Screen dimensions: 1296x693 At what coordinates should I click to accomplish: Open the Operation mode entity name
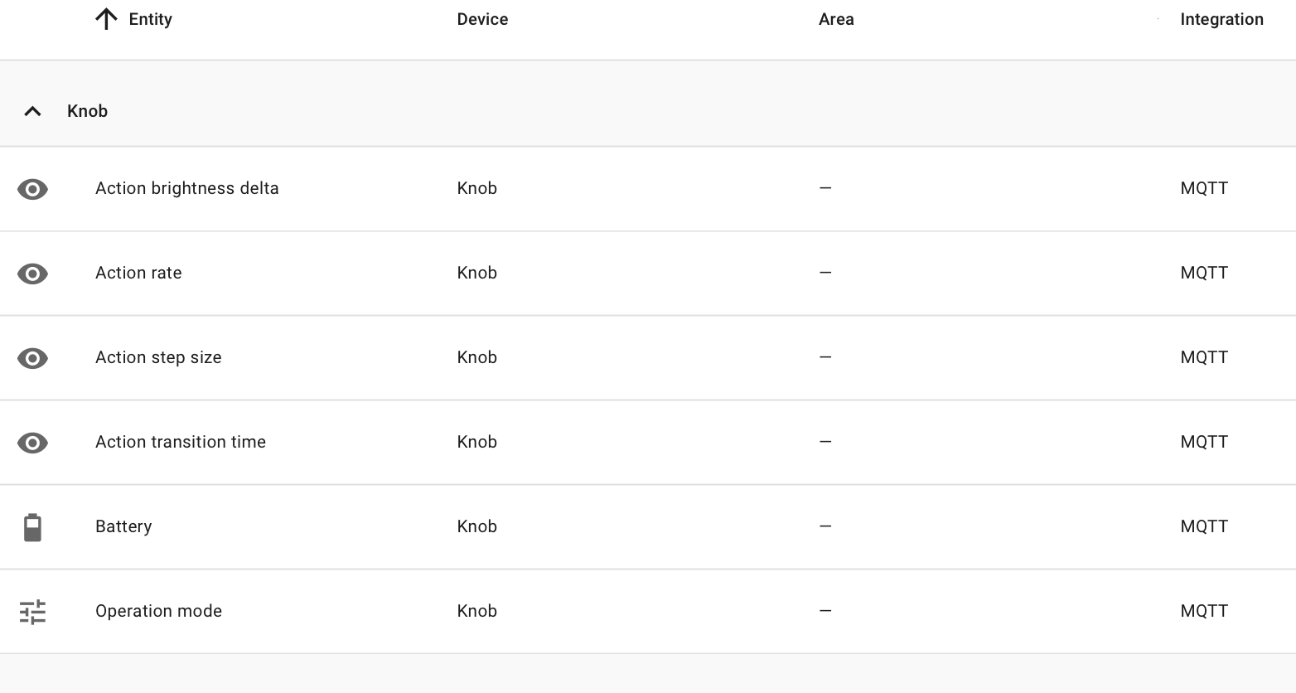158,611
